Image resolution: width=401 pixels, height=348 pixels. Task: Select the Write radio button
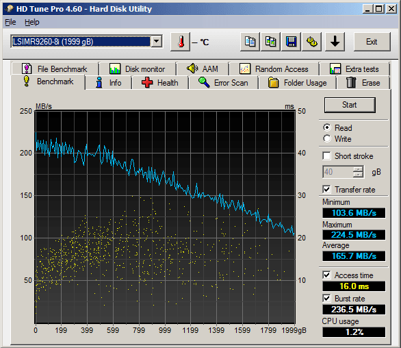327,139
